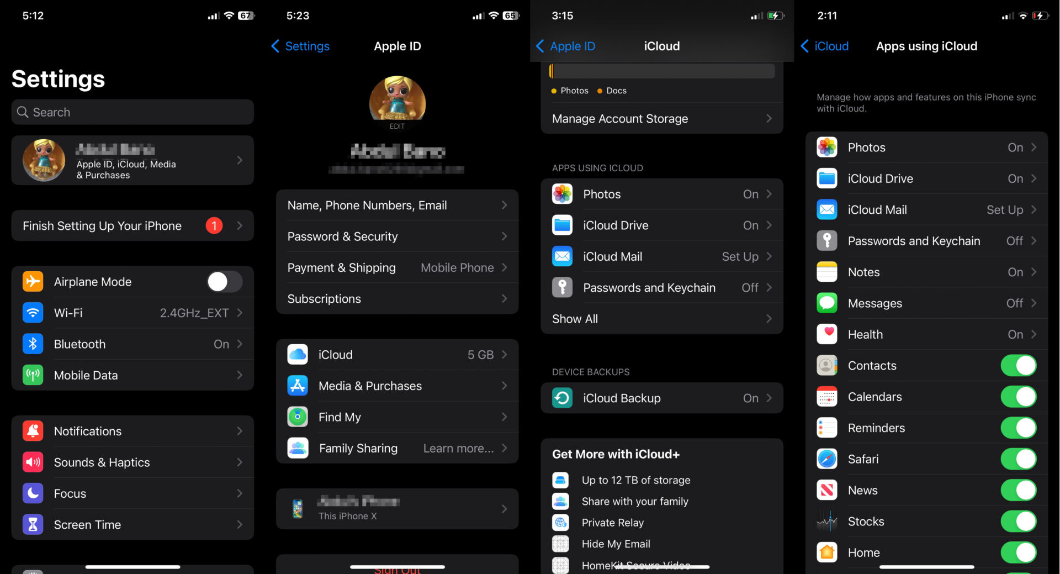This screenshot has width=1060, height=574.
Task: Open the Password & Security chevron
Action: (x=504, y=236)
